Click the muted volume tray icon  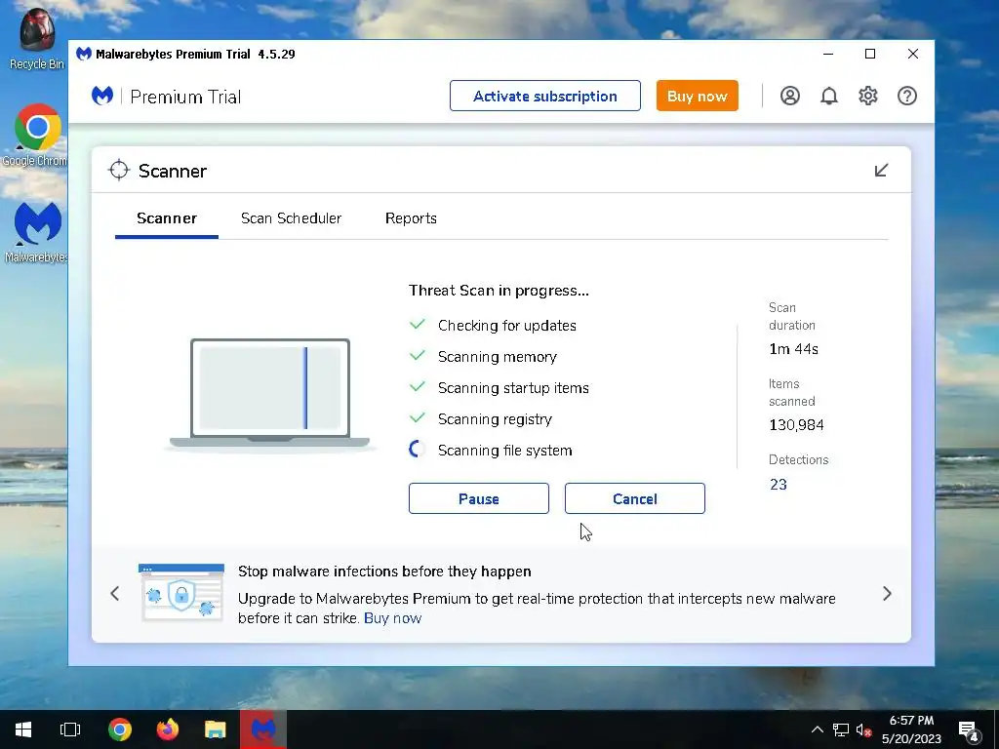[x=863, y=729]
